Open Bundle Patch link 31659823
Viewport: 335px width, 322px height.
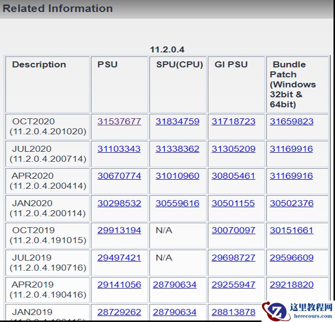[291, 121]
